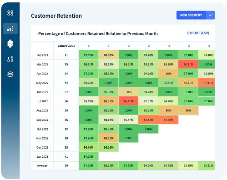The image size is (227, 180).
Task: Click the New Segment button
Action: (x=191, y=15)
